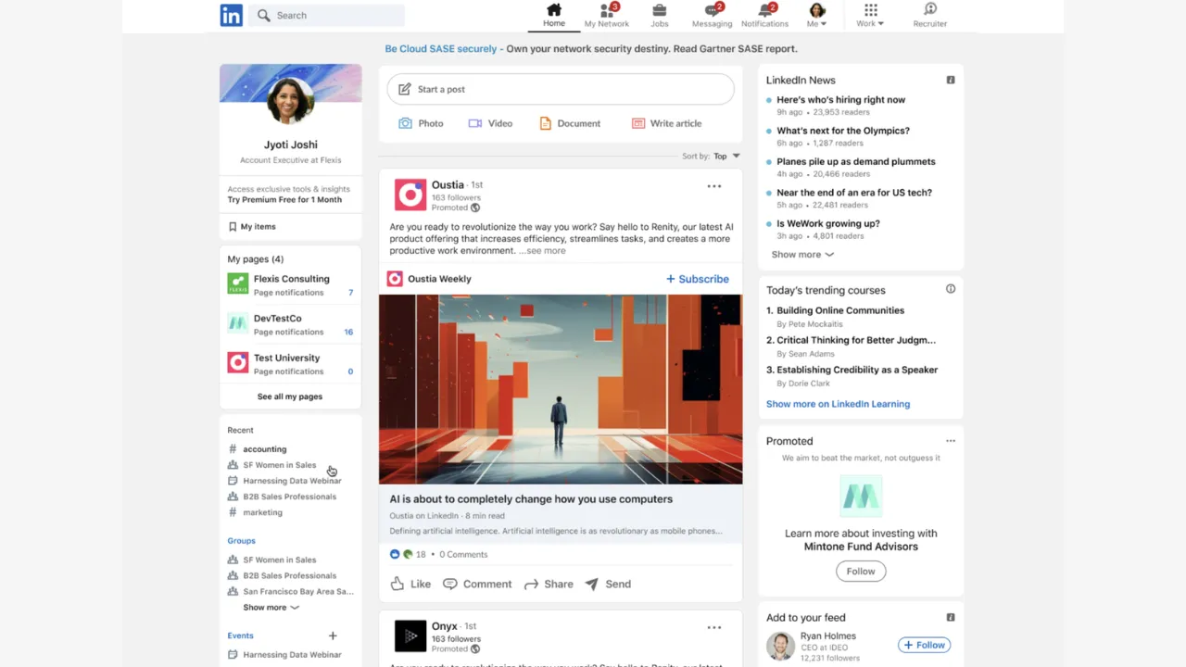Open three-dot menu on Oustia post

[x=714, y=186]
